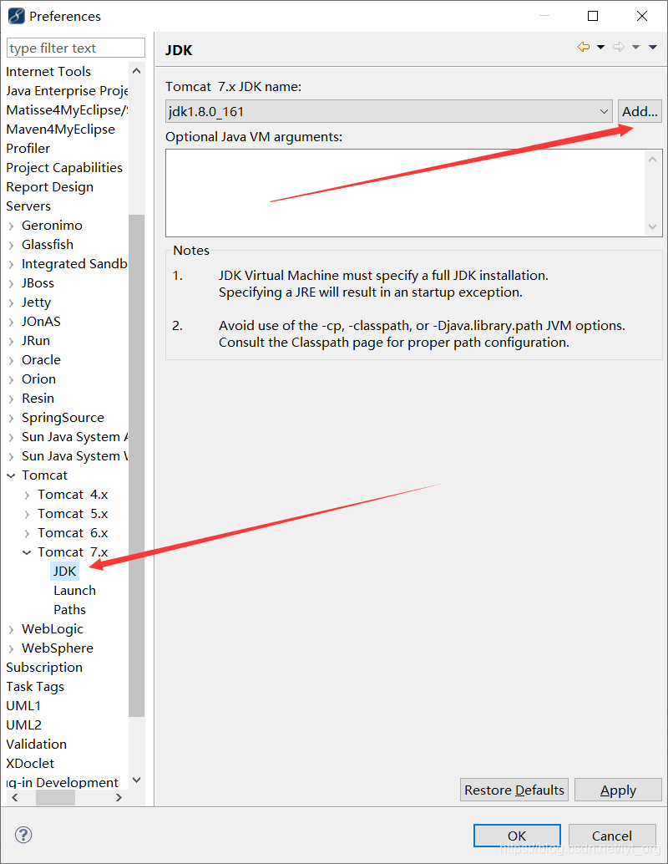Viewport: 668px width, 864px height.
Task: Select Report Design item
Action: (49, 187)
